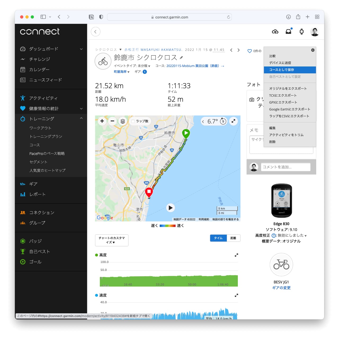Image resolution: width=339 pixels, height=339 pixels.
Task: Switch chart axis to 距離
Action: [x=233, y=238]
